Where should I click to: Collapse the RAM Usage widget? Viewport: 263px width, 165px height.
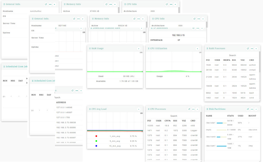(138, 48)
